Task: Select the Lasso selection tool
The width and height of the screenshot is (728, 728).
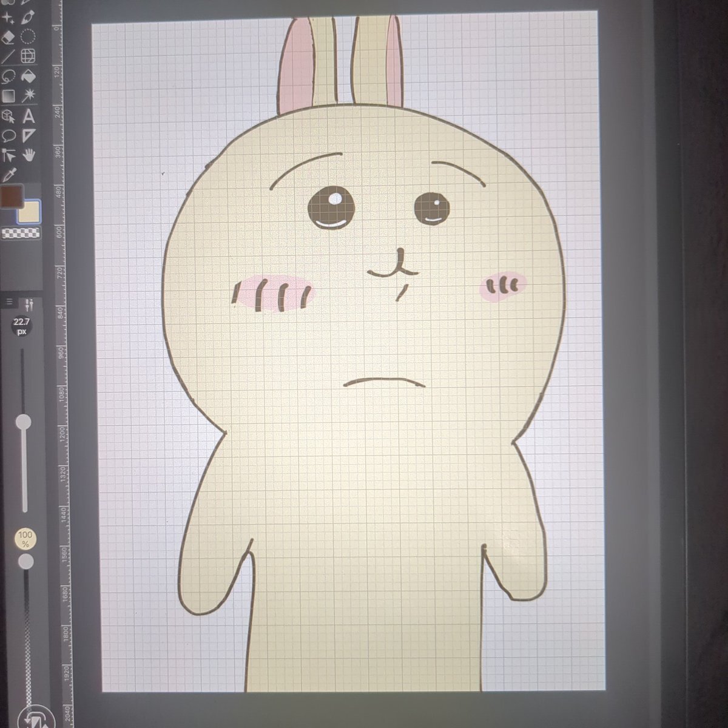Action: coord(8,76)
